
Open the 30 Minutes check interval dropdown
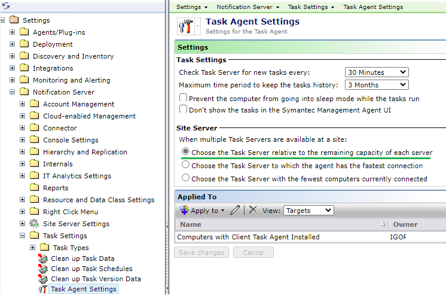tap(377, 72)
